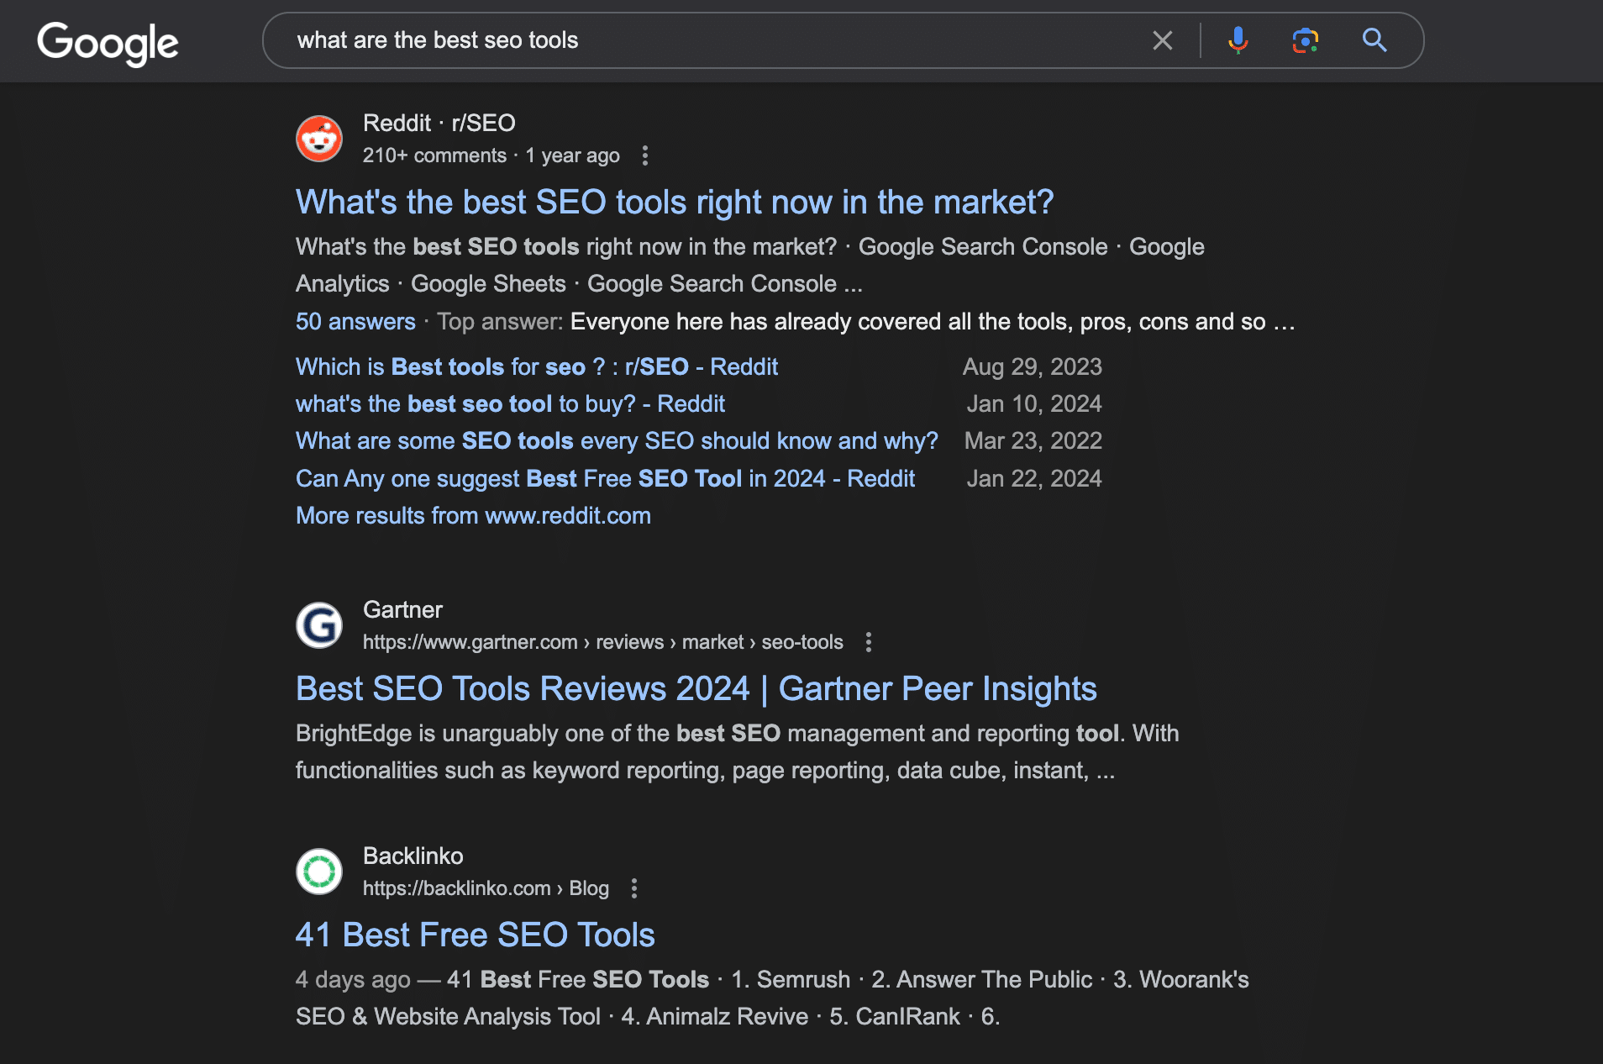Viewport: 1603px width, 1064px height.
Task: Click the Reddit favicon
Action: click(319, 139)
